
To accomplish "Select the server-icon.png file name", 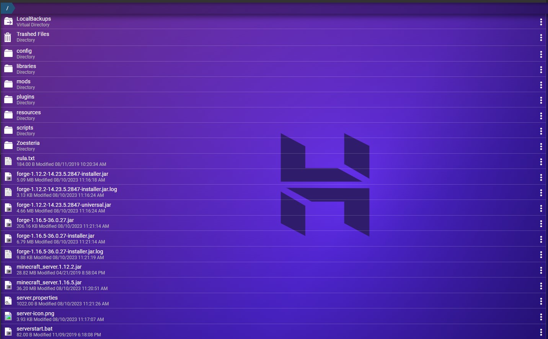I will 35,313.
